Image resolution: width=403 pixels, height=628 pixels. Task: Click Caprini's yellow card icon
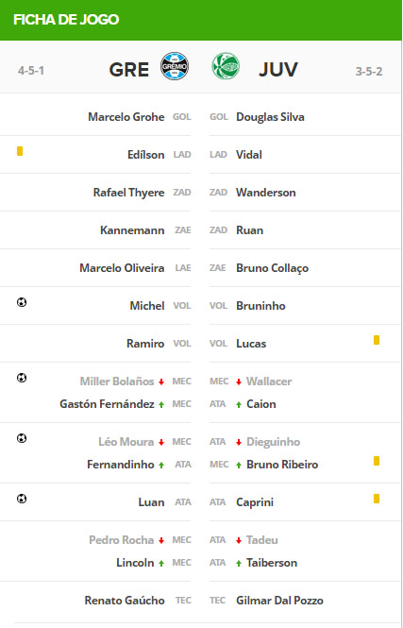(377, 499)
